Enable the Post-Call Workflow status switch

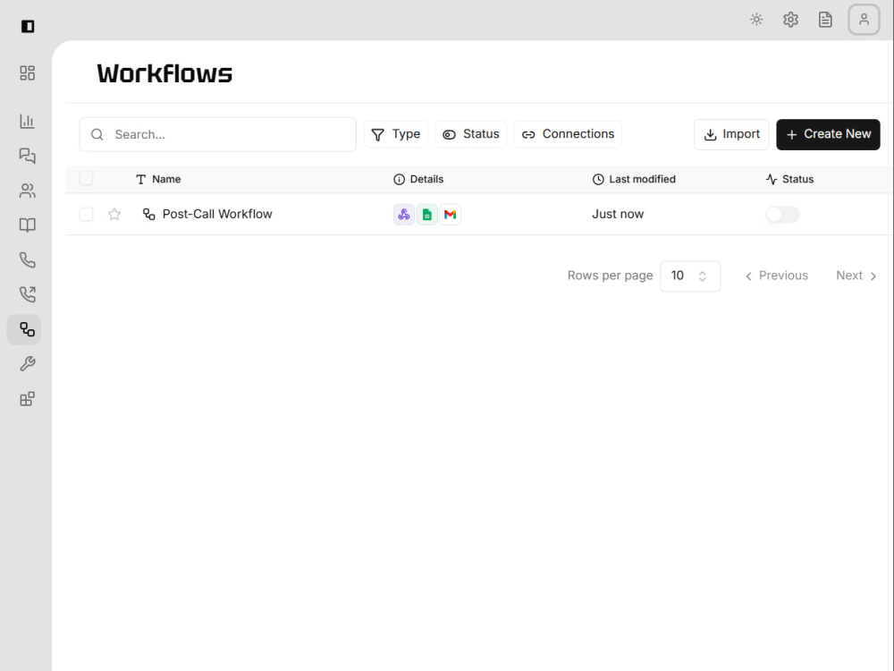pyautogui.click(x=782, y=215)
